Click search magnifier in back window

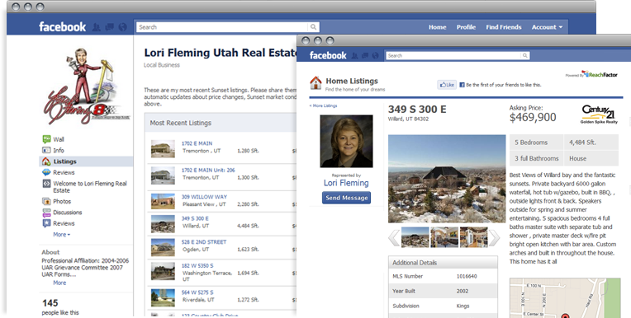313,27
